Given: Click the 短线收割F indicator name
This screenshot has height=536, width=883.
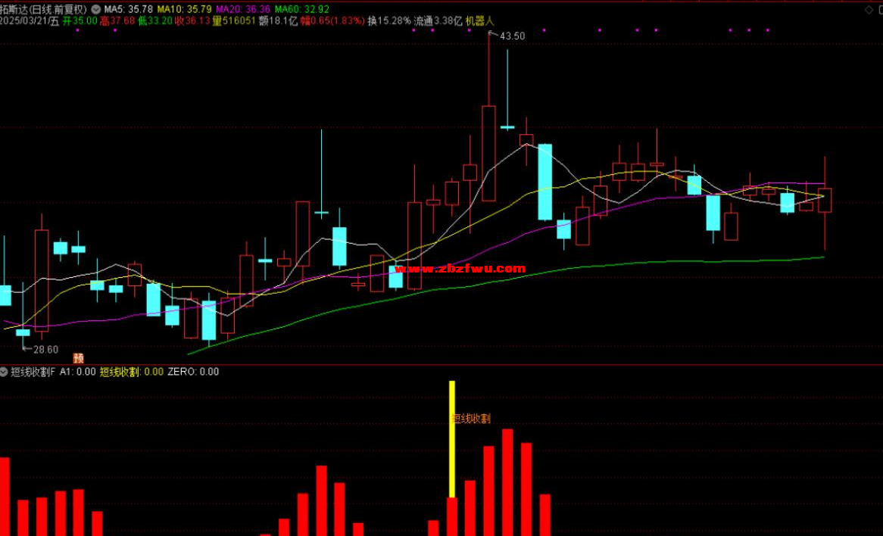Looking at the screenshot, I should tap(33, 372).
